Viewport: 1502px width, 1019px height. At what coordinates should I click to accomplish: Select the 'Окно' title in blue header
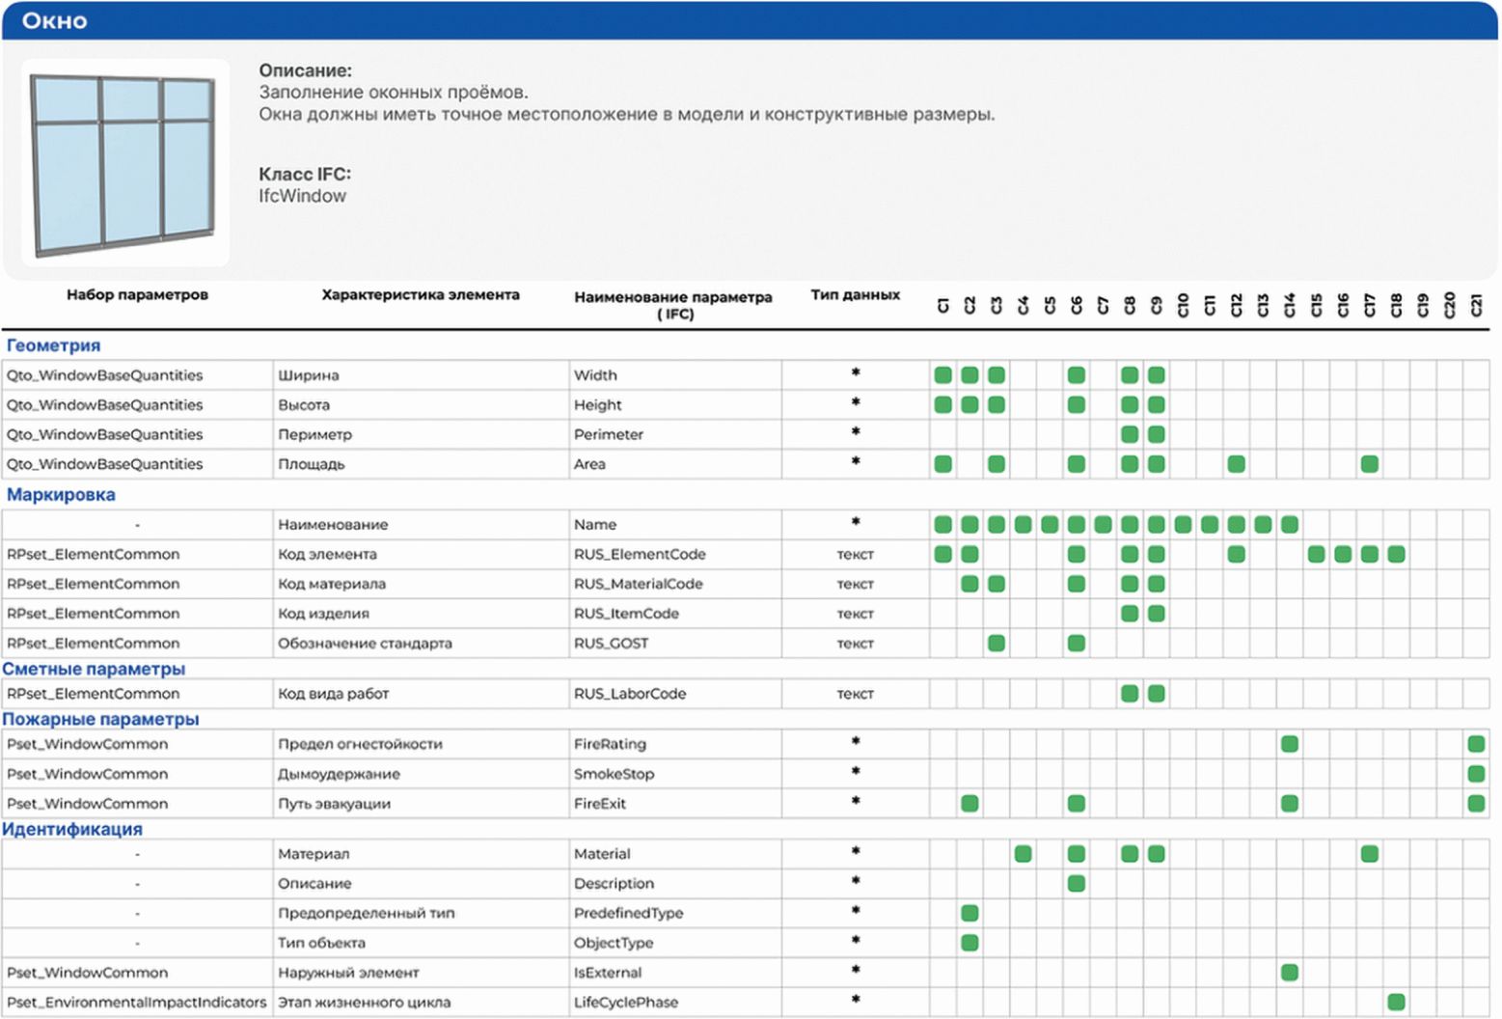point(55,20)
